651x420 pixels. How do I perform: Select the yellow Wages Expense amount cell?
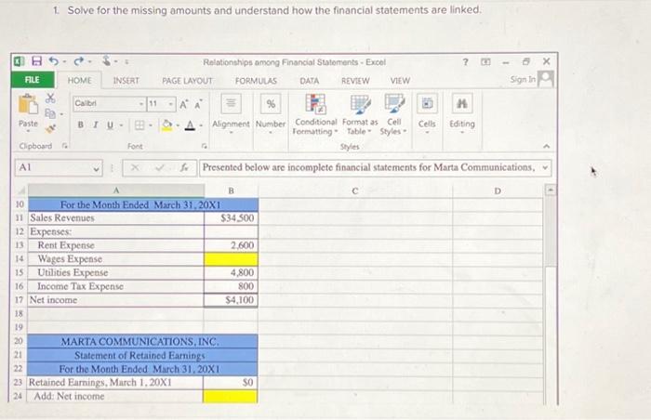tap(231, 259)
